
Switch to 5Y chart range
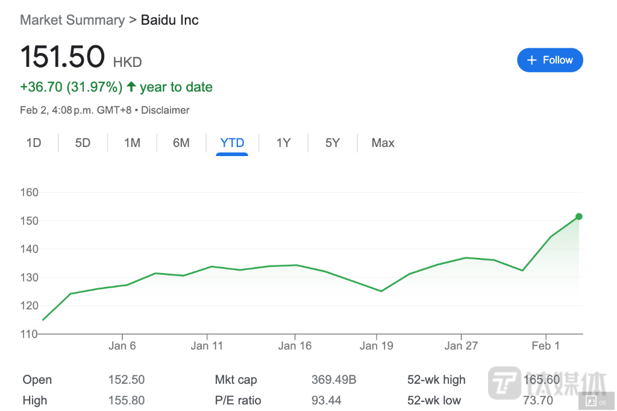coord(333,143)
